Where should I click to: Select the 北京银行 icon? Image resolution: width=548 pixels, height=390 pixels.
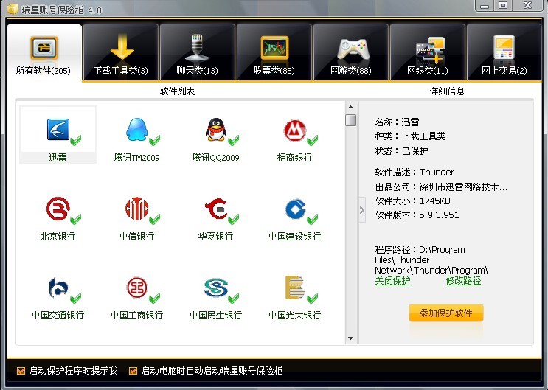tap(58, 209)
